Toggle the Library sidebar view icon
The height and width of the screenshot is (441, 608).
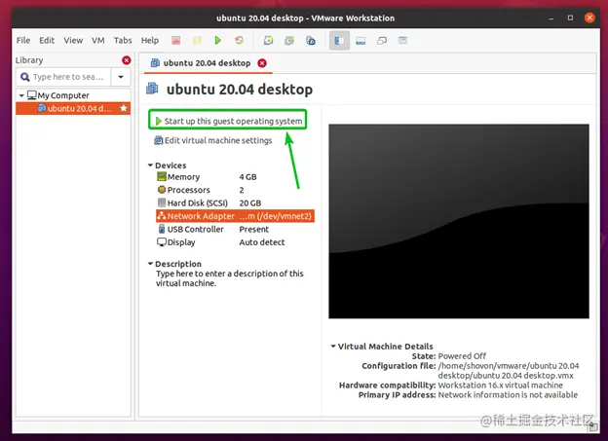click(339, 41)
